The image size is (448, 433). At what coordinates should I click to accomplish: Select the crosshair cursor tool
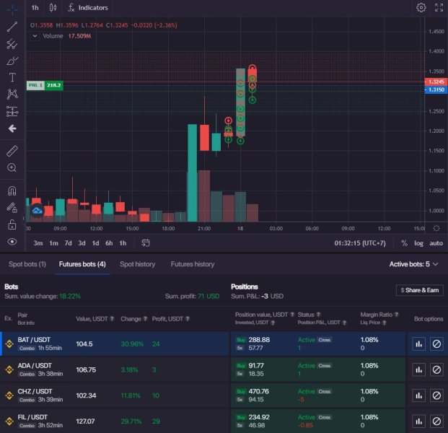12,9
